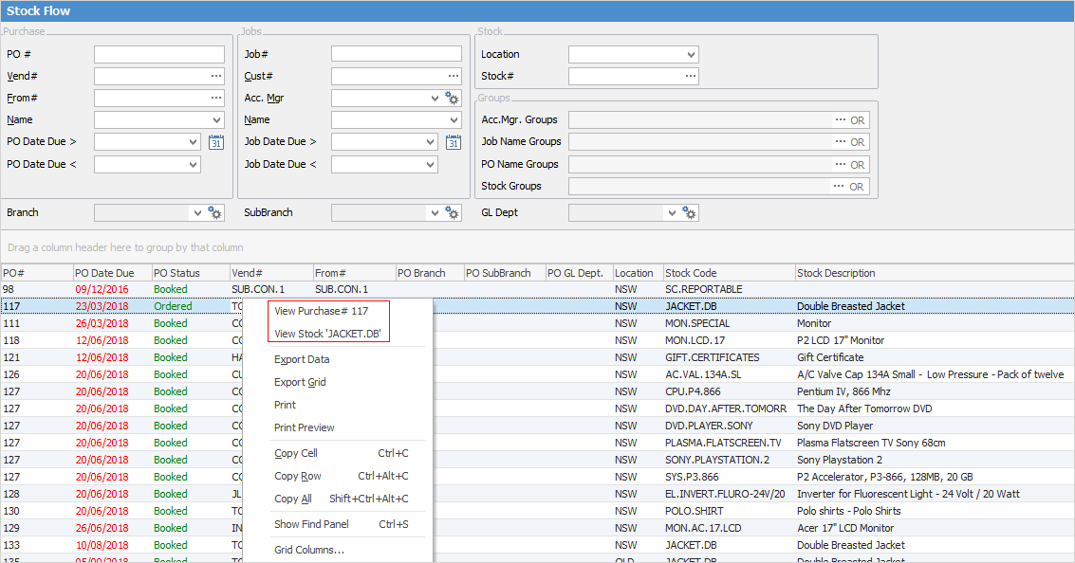This screenshot has height=563, width=1075.
Task: Choose Export Grid in context menu
Action: point(300,382)
